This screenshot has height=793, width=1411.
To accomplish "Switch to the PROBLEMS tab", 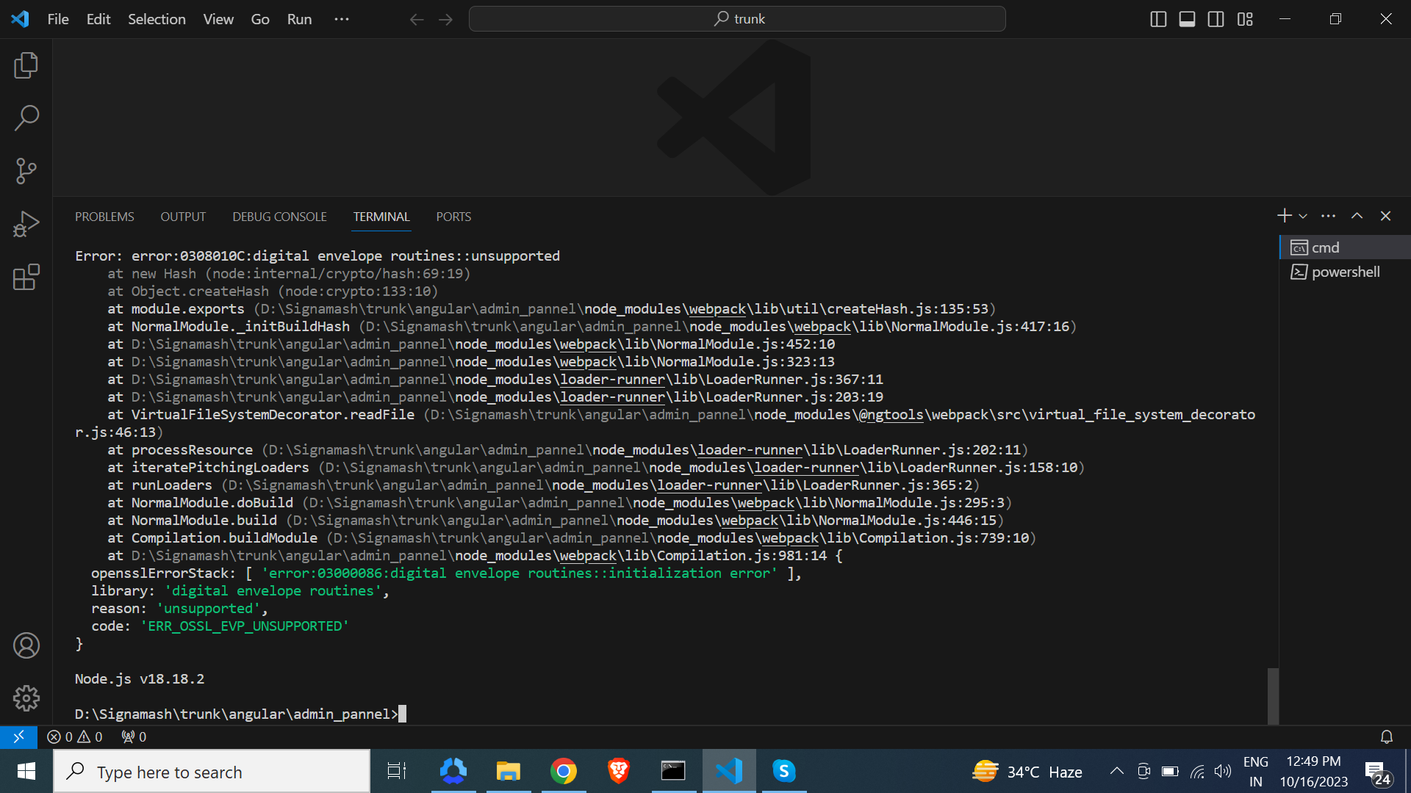I will [x=104, y=217].
